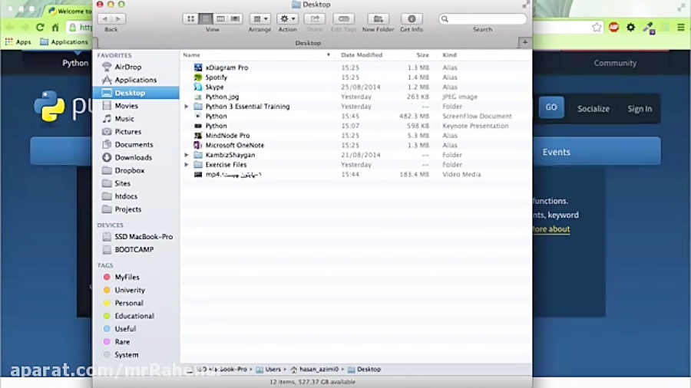
Task: Expand the Python 3 Essential Training folder
Action: click(187, 107)
